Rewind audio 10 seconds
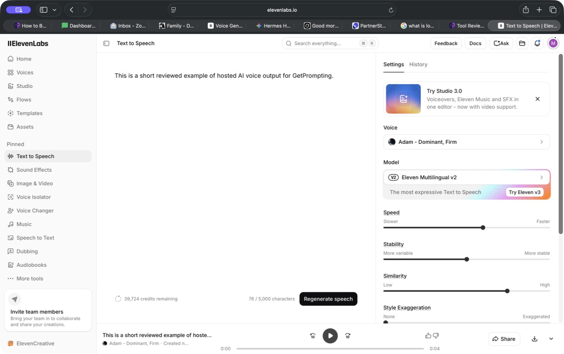Image resolution: width=564 pixels, height=354 pixels. (x=313, y=336)
